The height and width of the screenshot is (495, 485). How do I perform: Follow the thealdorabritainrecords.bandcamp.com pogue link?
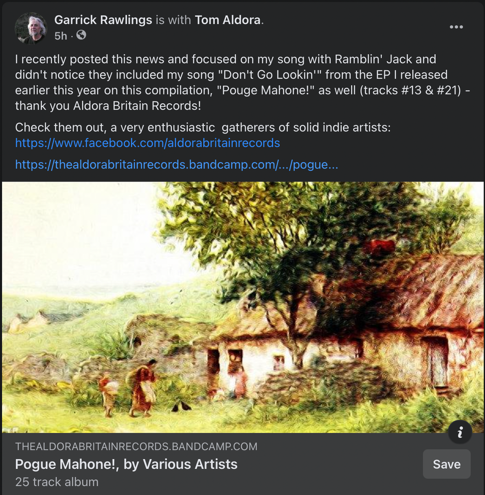pos(177,165)
